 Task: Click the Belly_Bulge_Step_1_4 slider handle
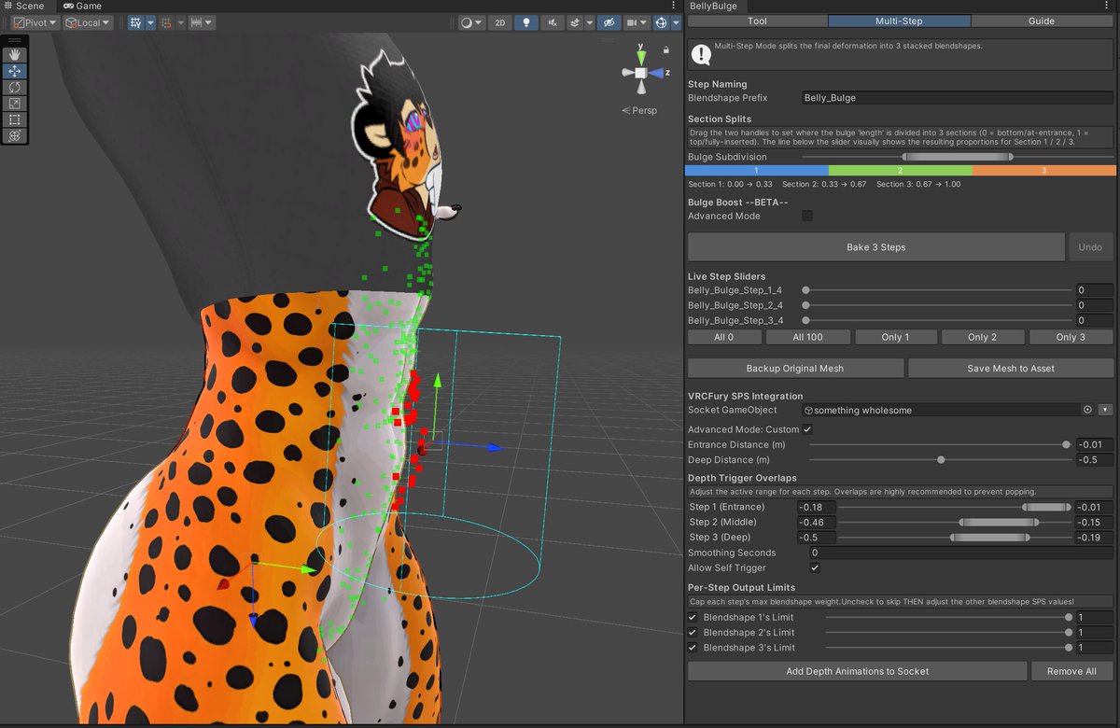pos(805,290)
